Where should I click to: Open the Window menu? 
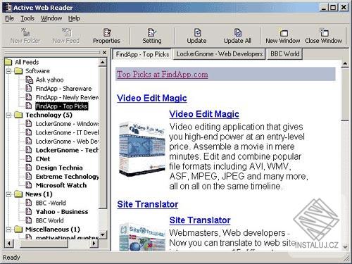(x=51, y=18)
